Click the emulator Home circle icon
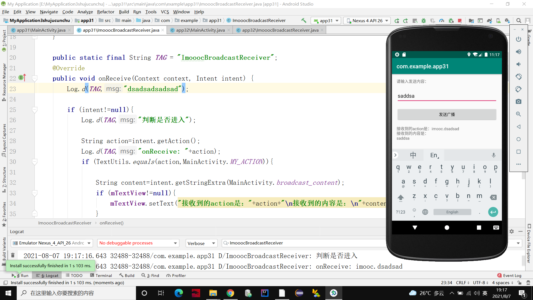Screen dimensions: 533x300 point(518,139)
